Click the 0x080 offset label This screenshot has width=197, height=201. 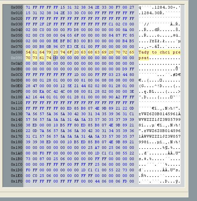tap(16, 52)
